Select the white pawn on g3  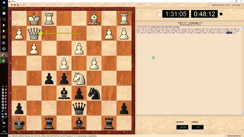point(34,48)
